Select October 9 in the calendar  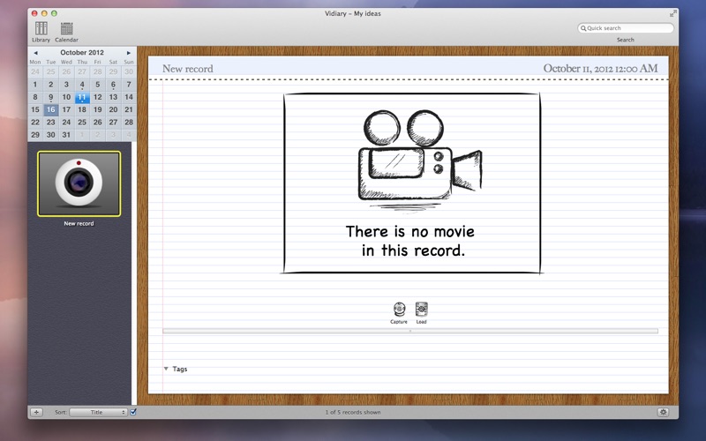(51, 97)
